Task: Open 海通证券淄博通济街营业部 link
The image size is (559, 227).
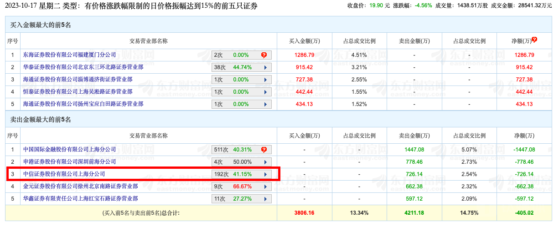Action: tap(78, 80)
